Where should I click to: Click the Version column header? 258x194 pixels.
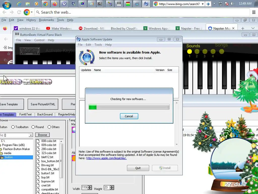point(160,70)
